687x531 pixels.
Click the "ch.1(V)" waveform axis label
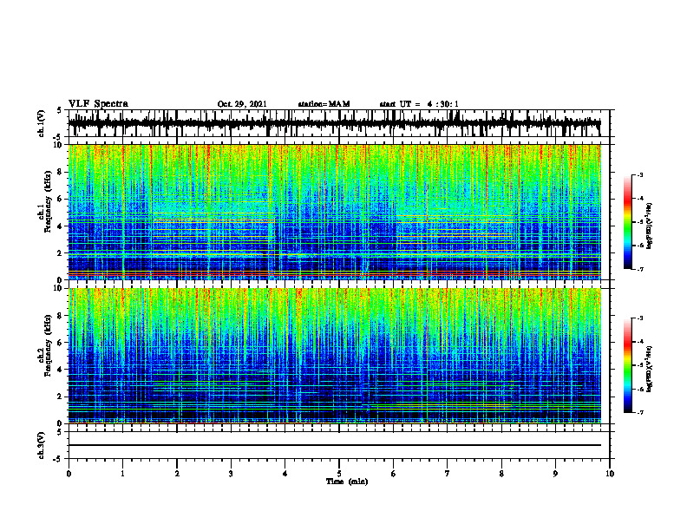tap(42, 123)
